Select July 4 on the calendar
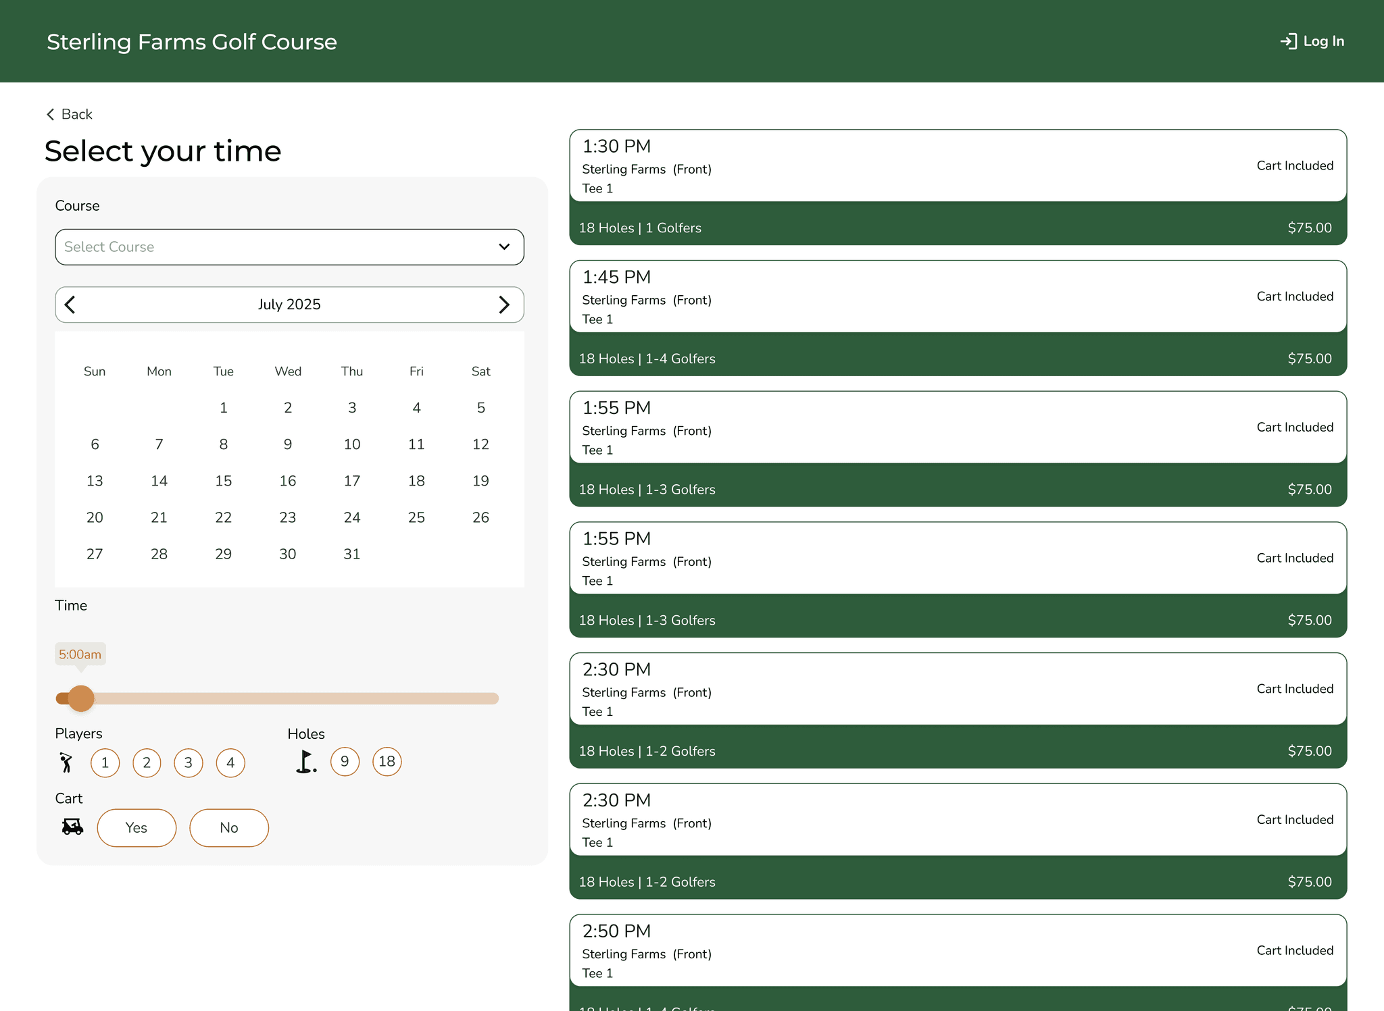Image resolution: width=1384 pixels, height=1011 pixels. coord(416,408)
